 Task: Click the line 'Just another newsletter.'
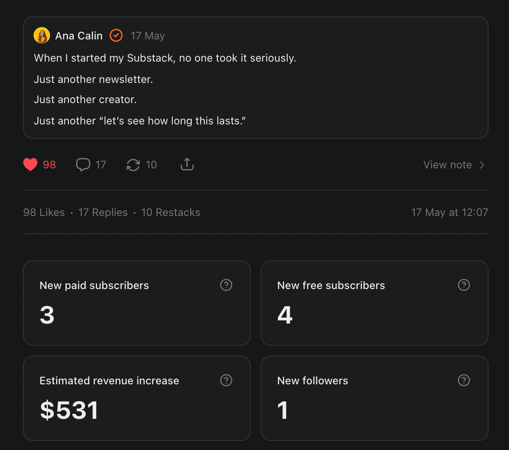pyautogui.click(x=93, y=79)
